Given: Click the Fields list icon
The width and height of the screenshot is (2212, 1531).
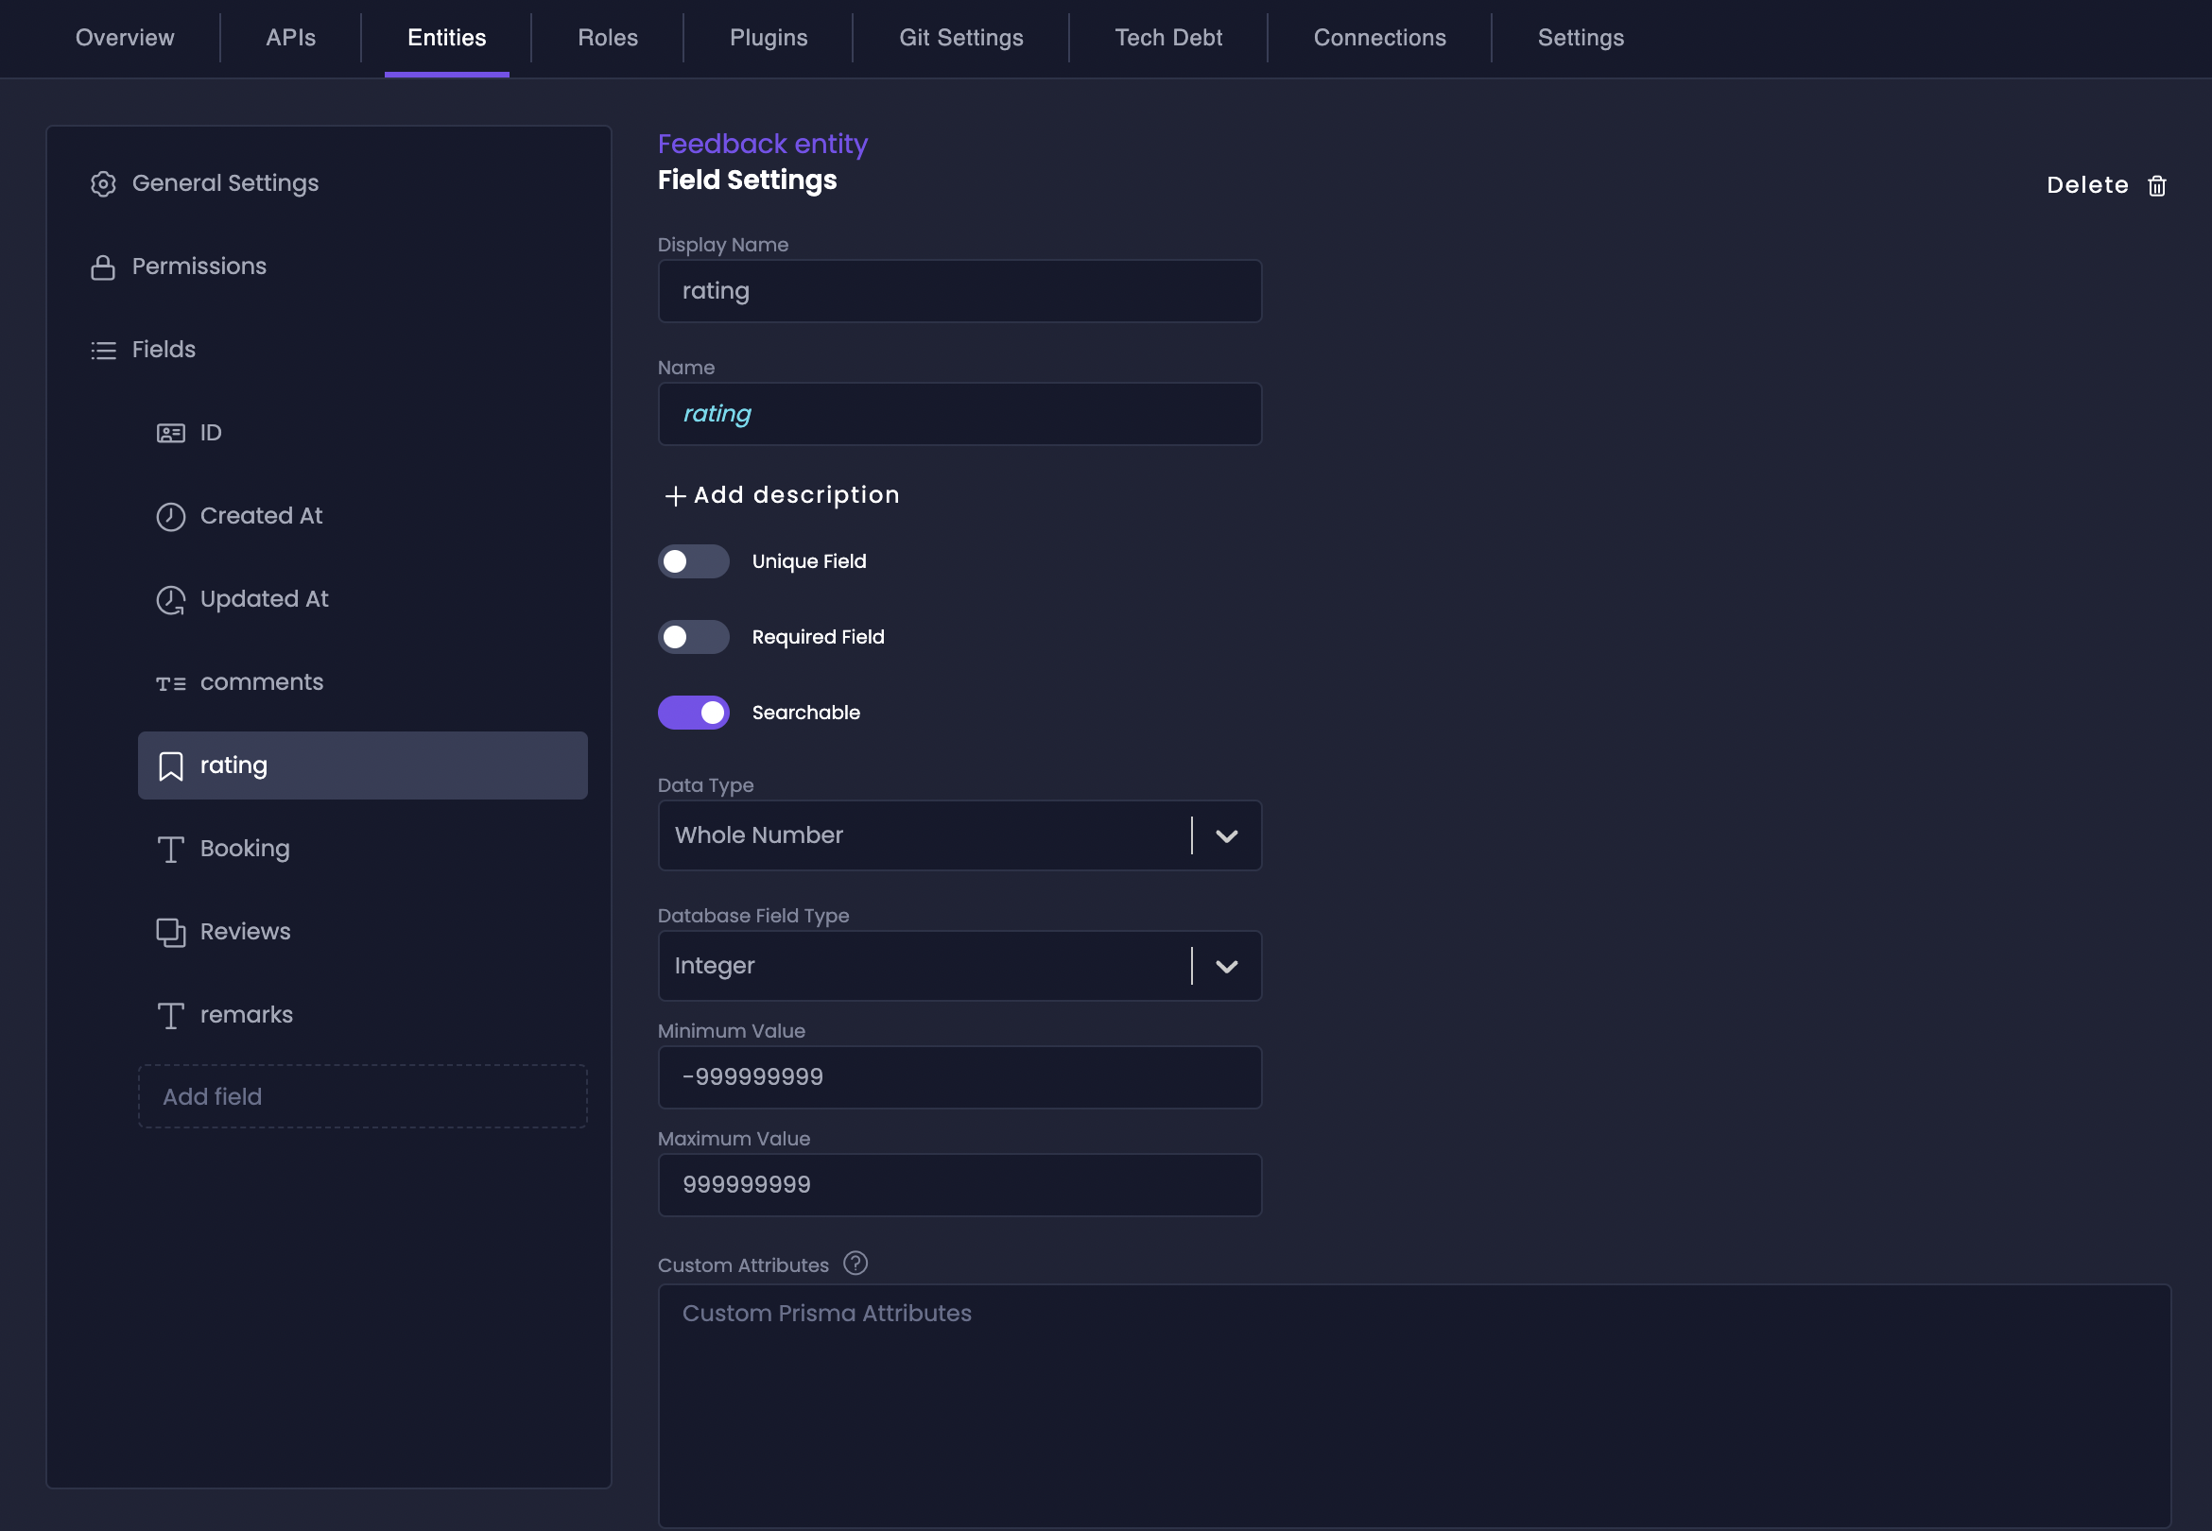Looking at the screenshot, I should point(103,350).
